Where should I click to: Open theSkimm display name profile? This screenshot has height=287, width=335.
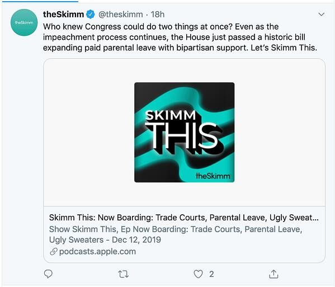point(63,15)
